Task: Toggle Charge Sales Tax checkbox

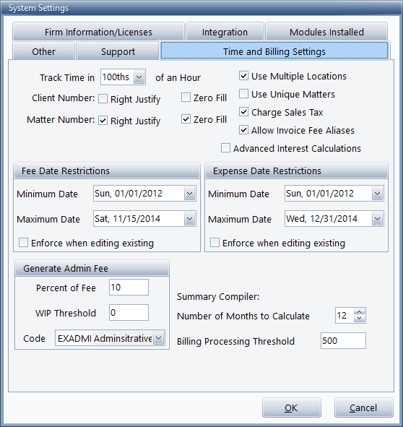Action: (243, 112)
